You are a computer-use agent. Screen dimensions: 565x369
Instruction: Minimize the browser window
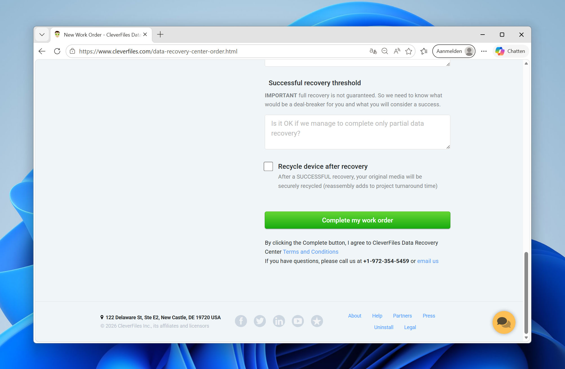click(x=482, y=35)
